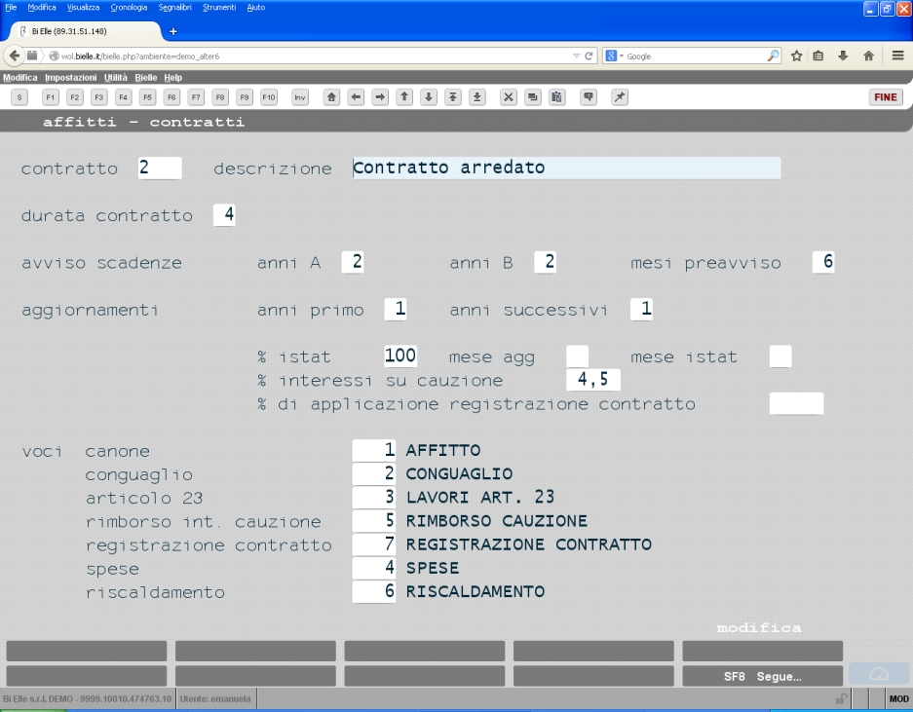Open the Utilità menu

coord(115,77)
